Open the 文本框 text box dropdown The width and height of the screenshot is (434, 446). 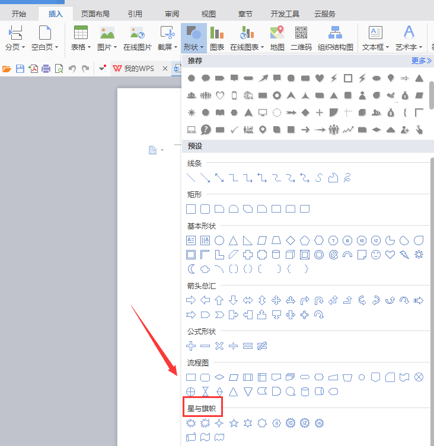click(x=387, y=47)
